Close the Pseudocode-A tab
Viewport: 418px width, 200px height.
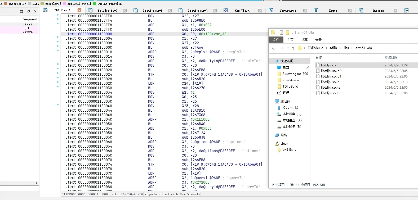[x=215, y=11]
